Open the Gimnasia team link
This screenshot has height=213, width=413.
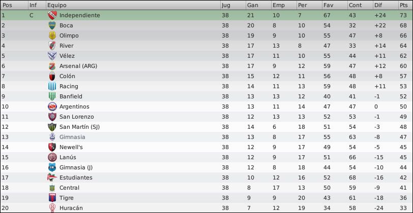(x=72, y=137)
